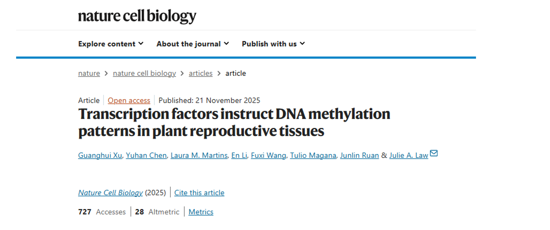Click corresponding author Julie A. Law
Viewport: 550px width, 230px height.
tap(408, 155)
